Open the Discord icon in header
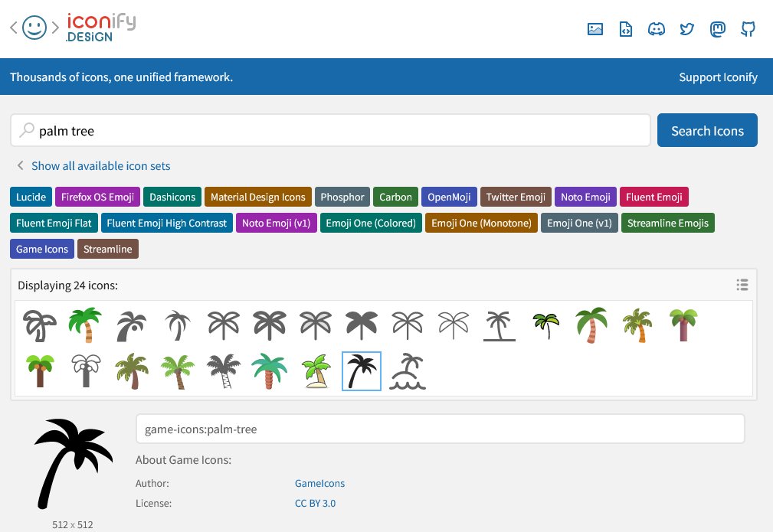 [656, 29]
